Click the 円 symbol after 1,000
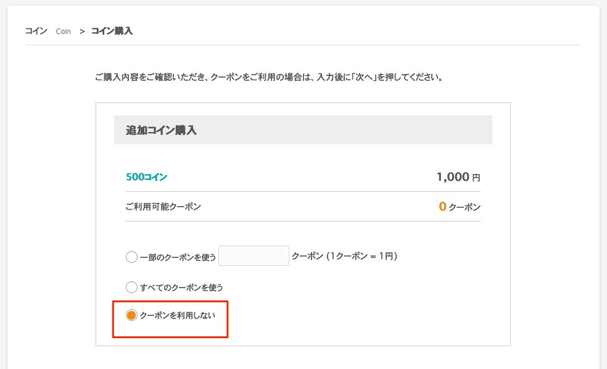 [x=476, y=178]
